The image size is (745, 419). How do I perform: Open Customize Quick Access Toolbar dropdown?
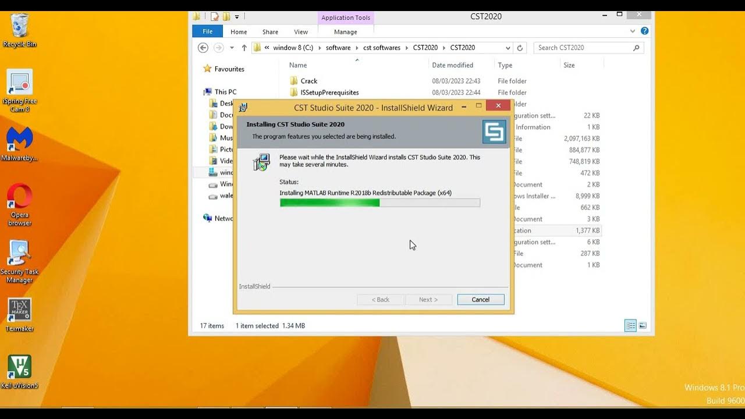237,17
